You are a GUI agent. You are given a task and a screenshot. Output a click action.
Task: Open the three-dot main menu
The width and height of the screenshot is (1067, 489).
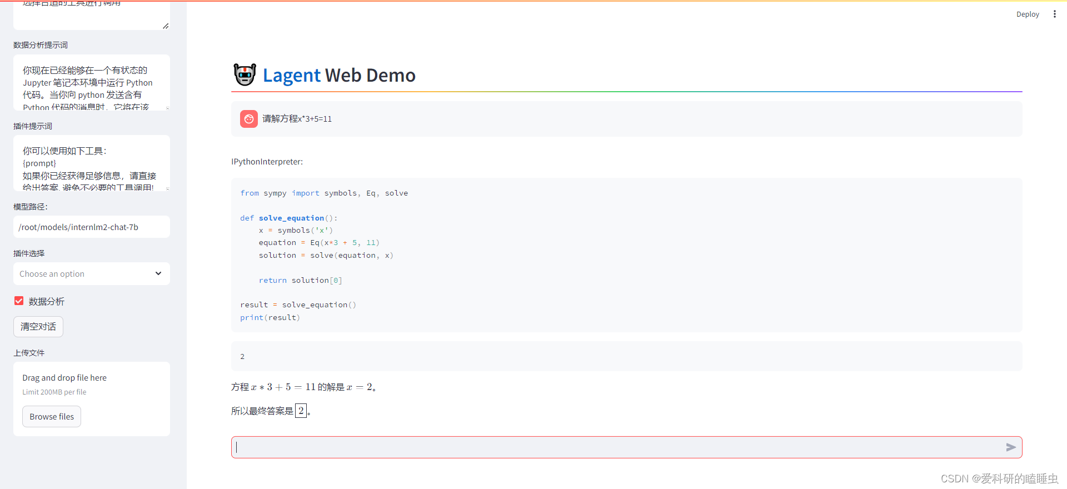[x=1054, y=14]
